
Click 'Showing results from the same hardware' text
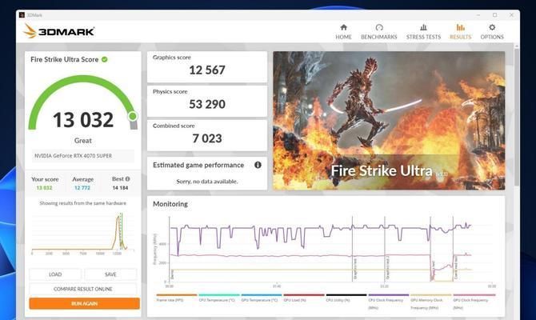pos(82,203)
